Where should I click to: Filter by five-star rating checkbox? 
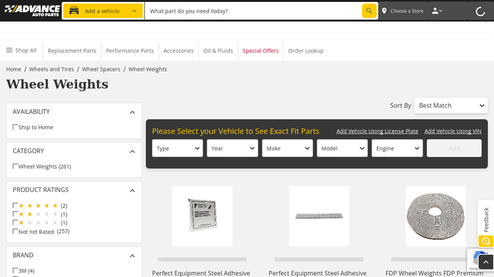click(x=15, y=206)
